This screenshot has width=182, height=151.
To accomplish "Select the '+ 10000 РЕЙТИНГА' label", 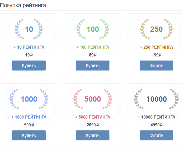I will [156, 117].
